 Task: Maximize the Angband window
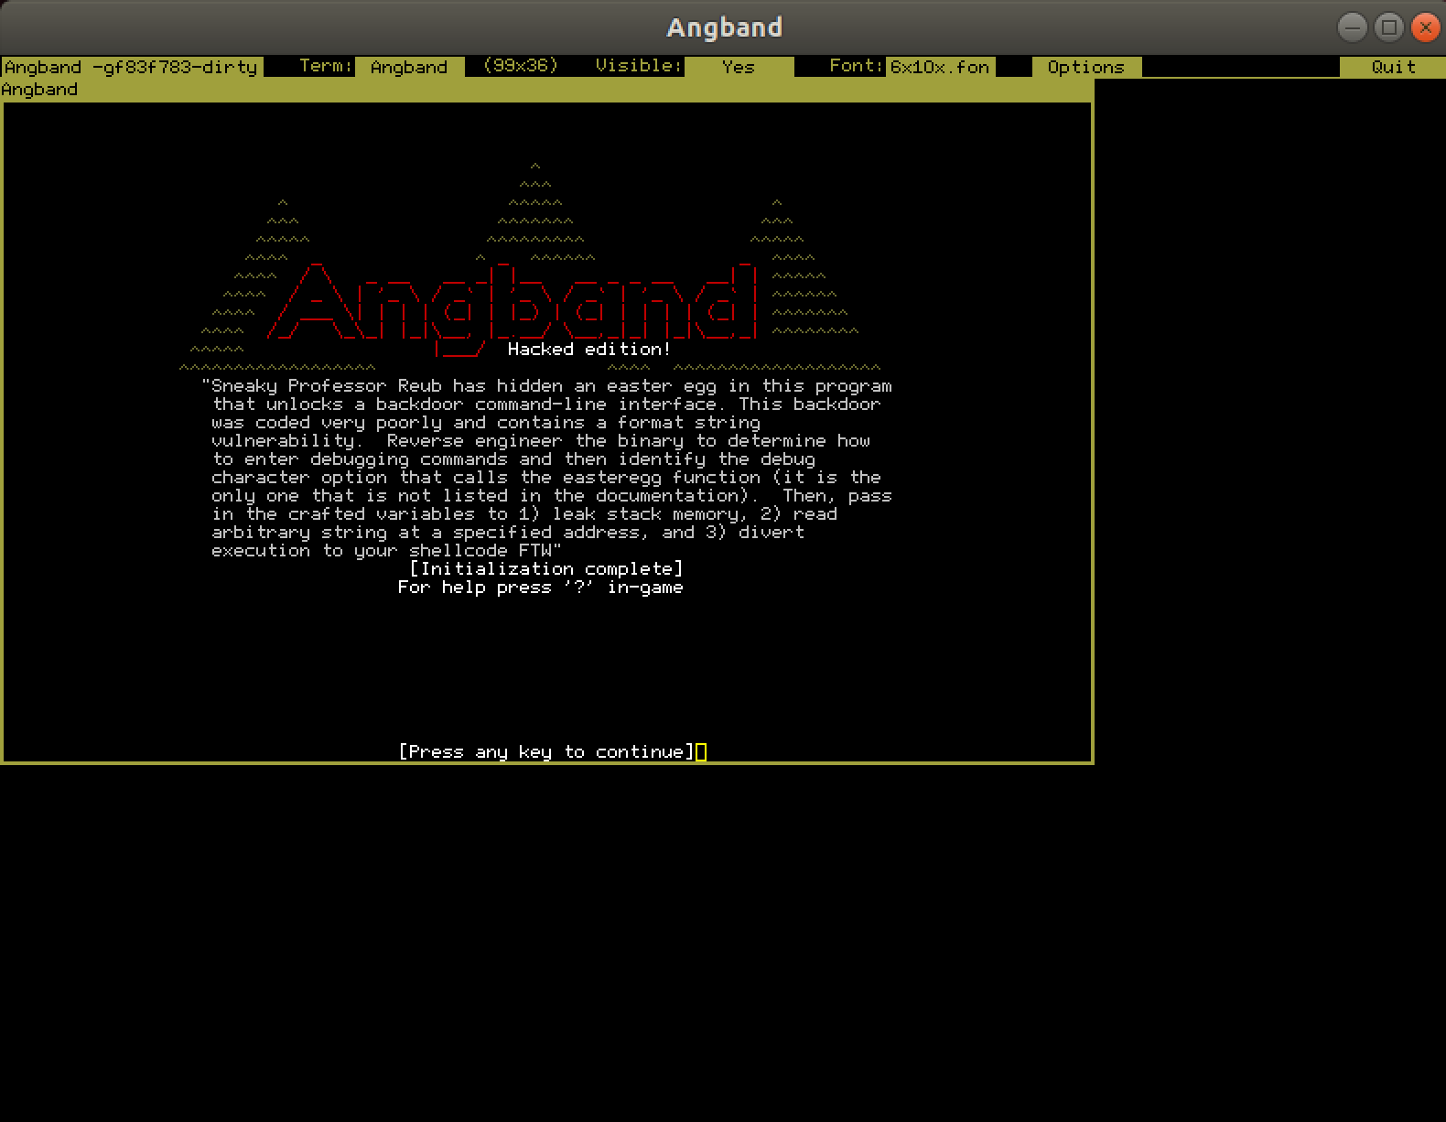pyautogui.click(x=1388, y=27)
